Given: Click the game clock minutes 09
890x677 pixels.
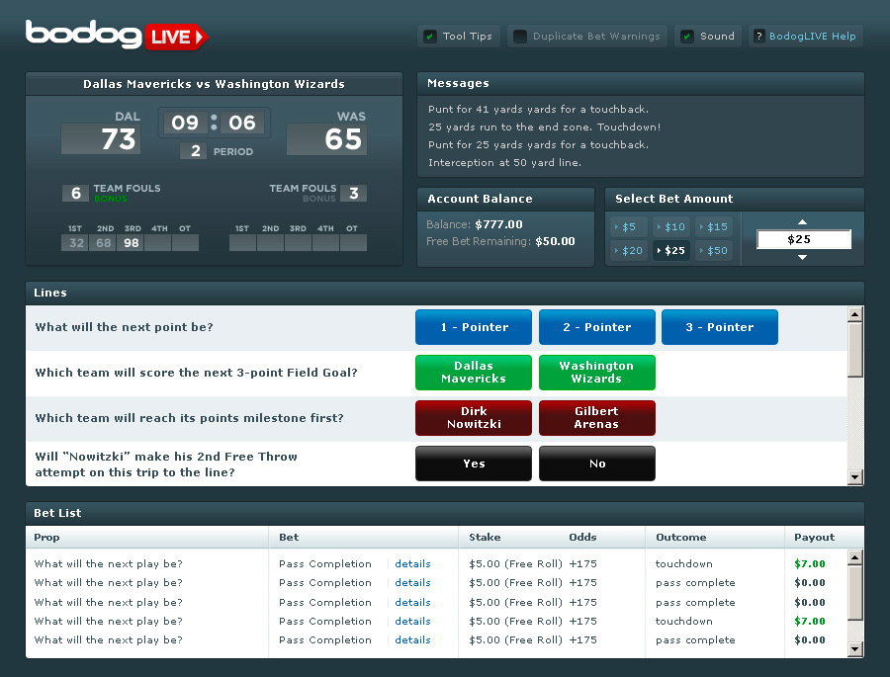Looking at the screenshot, I should pyautogui.click(x=185, y=123).
